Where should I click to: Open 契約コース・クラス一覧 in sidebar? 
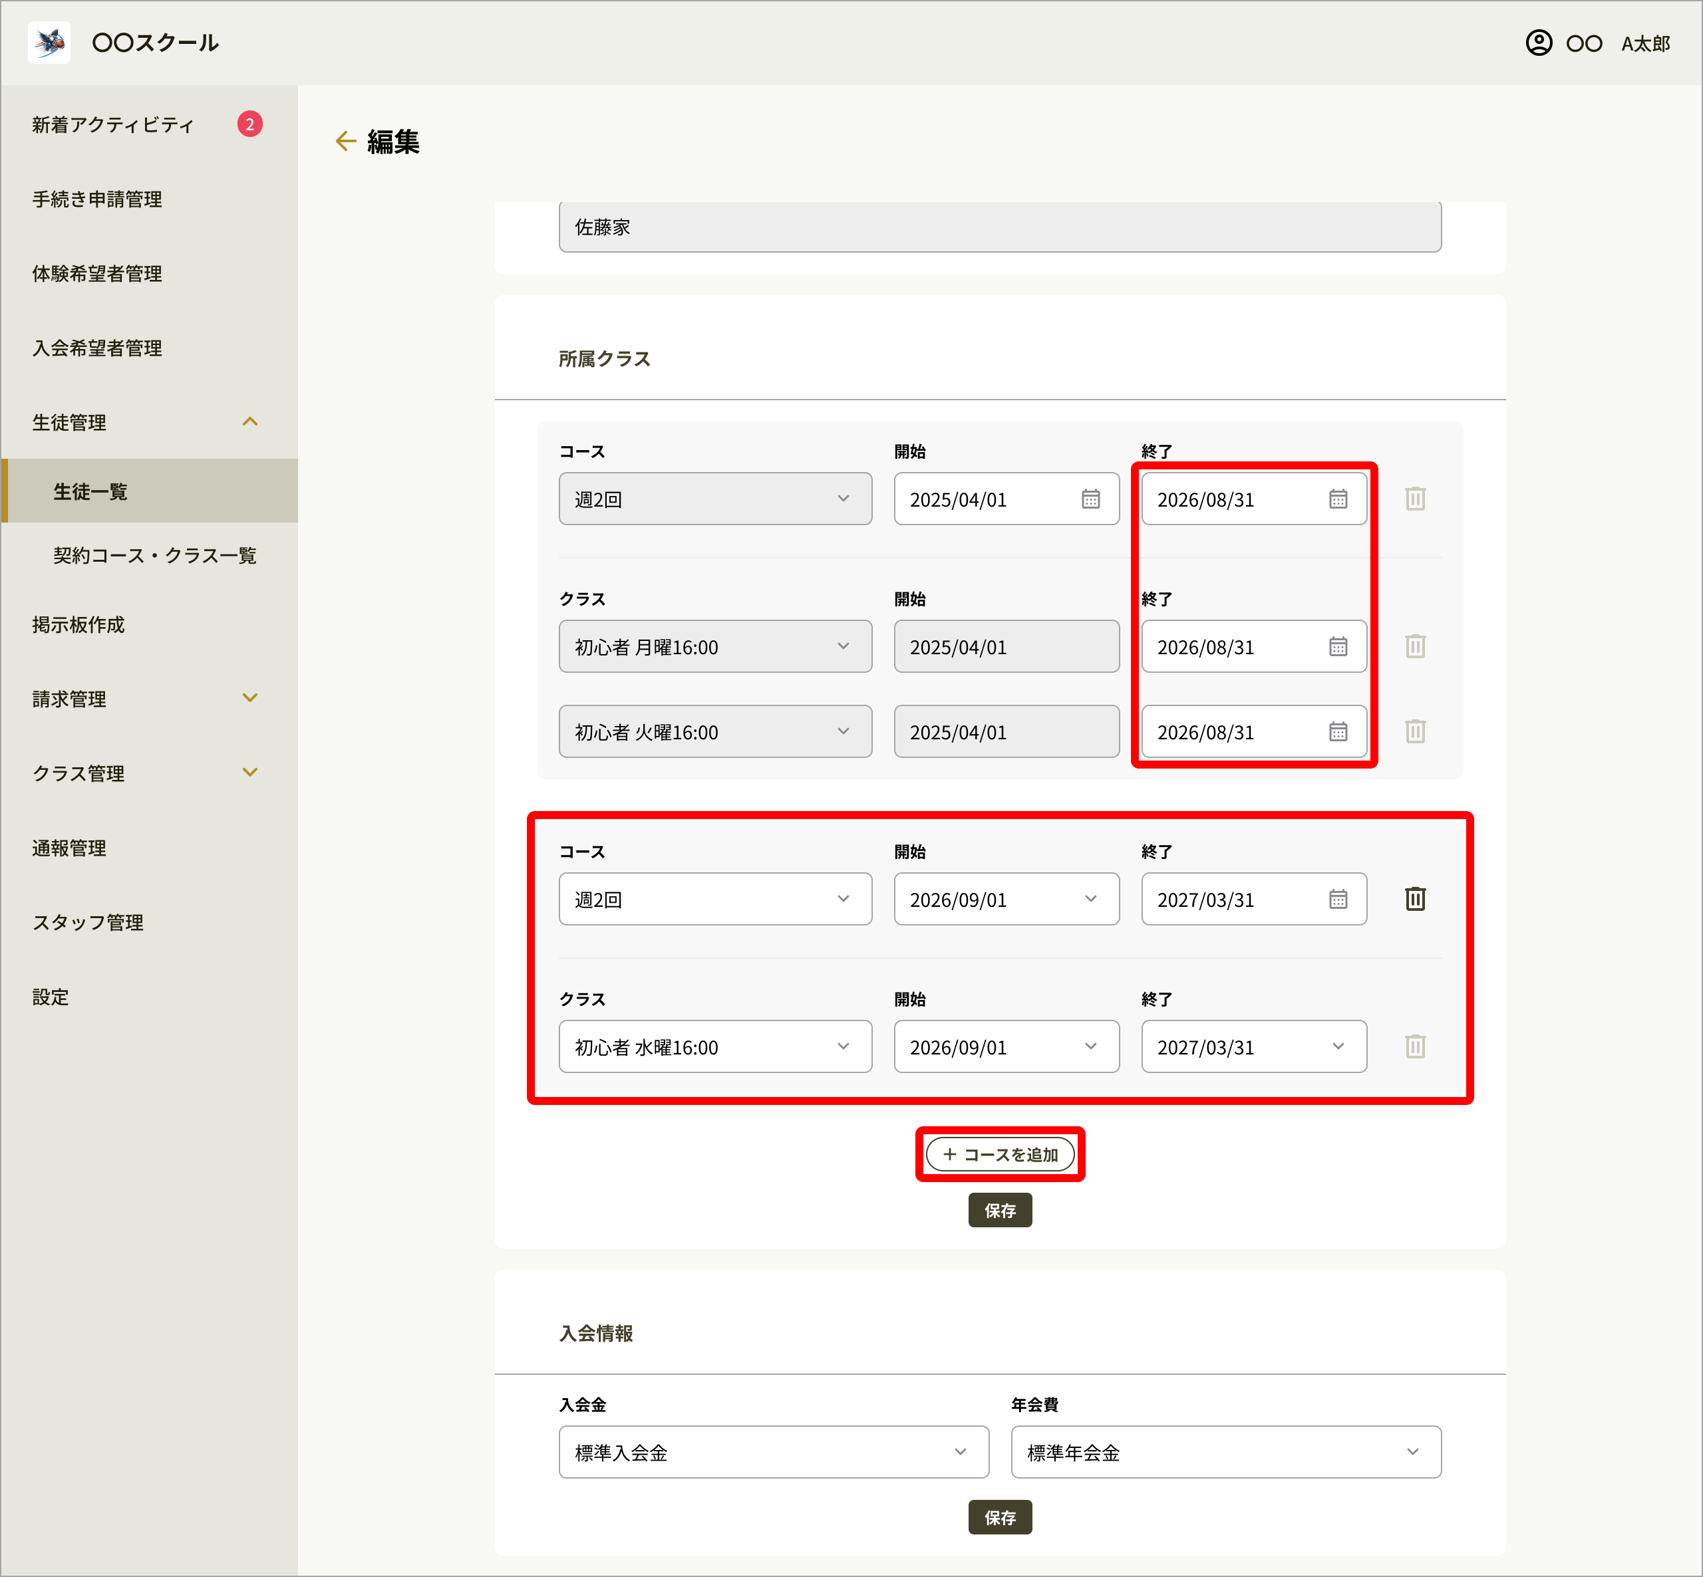tap(154, 556)
